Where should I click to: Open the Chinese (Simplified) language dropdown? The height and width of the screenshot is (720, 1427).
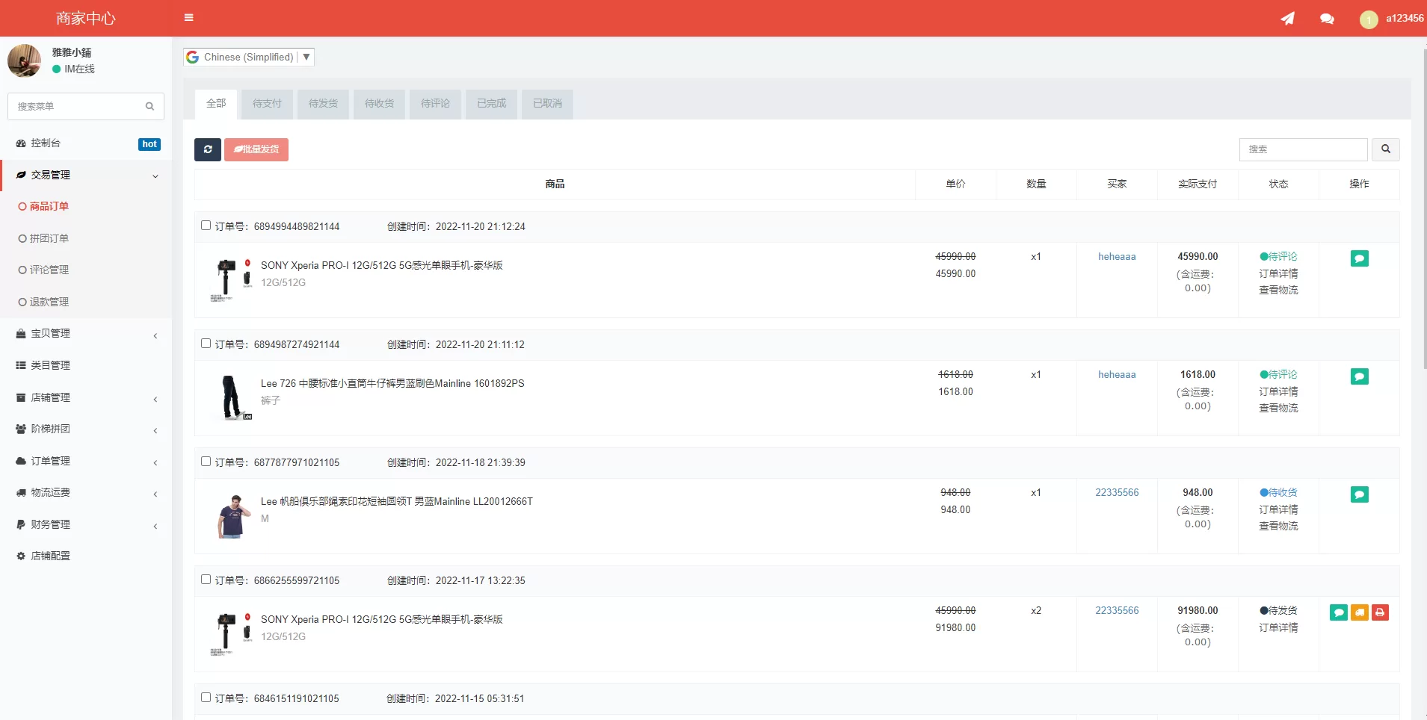pos(249,57)
